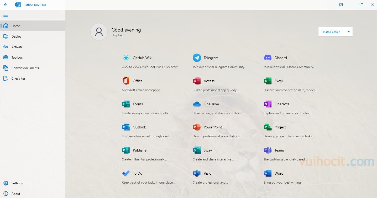Click the OneNote icon
The height and width of the screenshot is (198, 377).
tap(268, 104)
